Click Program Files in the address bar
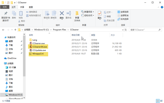Image resolution: width=164 pixels, height=103 pixels. pyautogui.click(x=59, y=30)
